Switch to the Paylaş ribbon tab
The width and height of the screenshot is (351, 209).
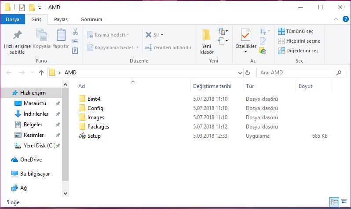coord(61,19)
